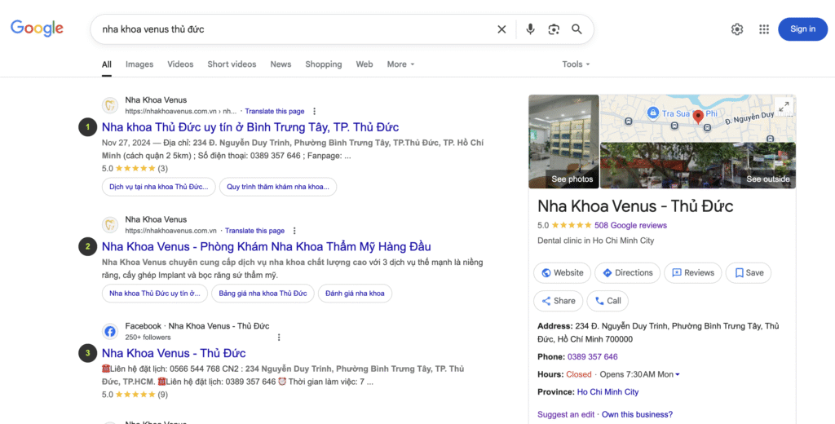The image size is (835, 424).
Task: Save the business with Save button
Action: [x=749, y=272]
